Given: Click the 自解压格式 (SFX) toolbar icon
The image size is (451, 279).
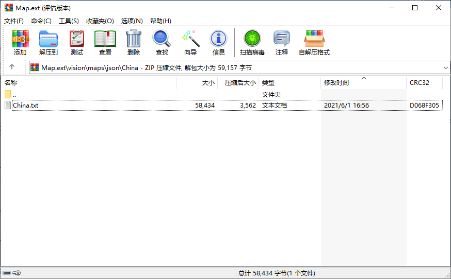Looking at the screenshot, I should pos(314,39).
